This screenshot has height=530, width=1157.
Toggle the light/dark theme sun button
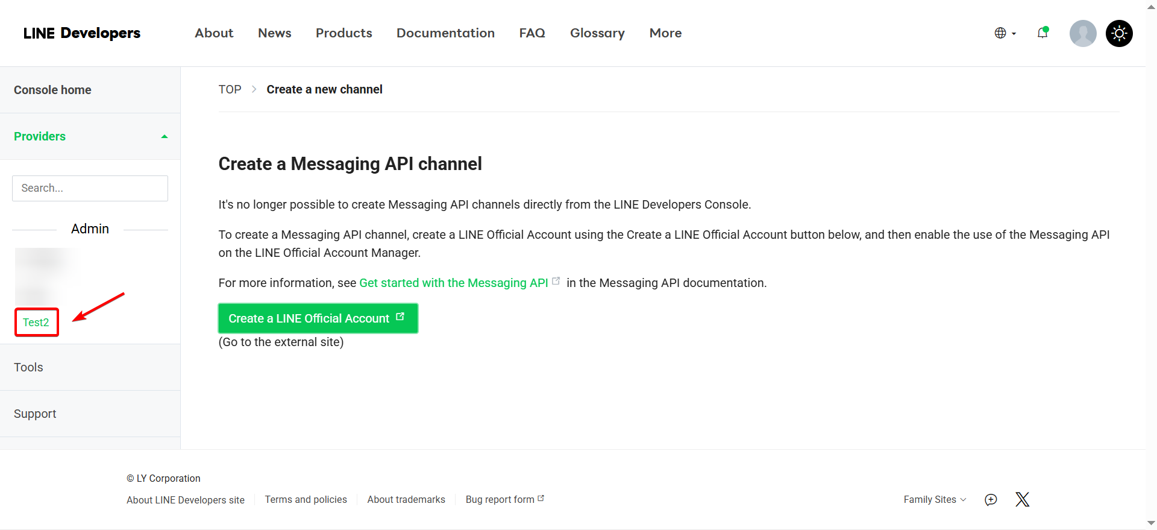click(x=1119, y=33)
